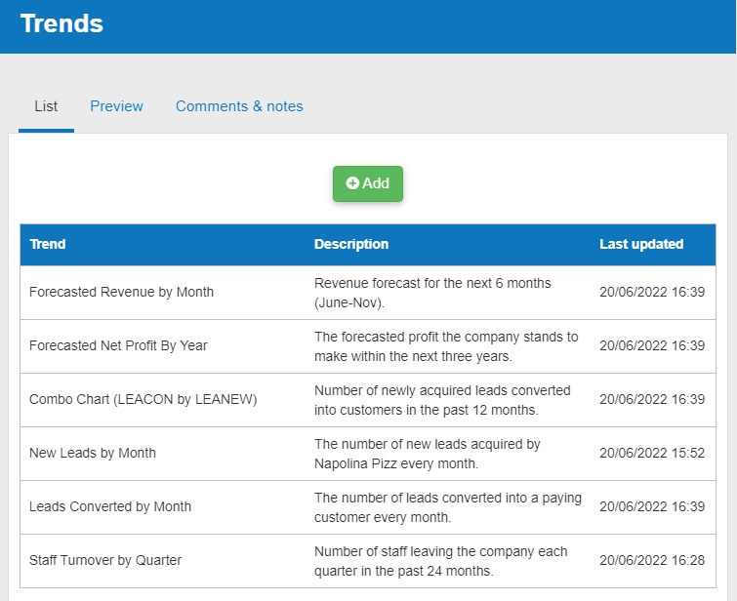Click the Trends page title
This screenshot has height=601, width=737.
[x=61, y=23]
